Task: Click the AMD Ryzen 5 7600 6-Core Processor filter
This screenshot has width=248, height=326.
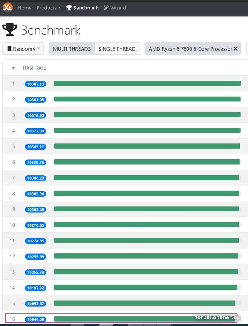Action: [193, 49]
